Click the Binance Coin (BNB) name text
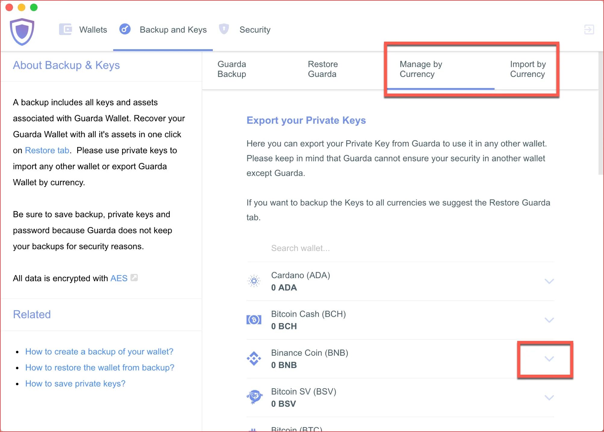Screen dimensions: 604x432 pyautogui.click(x=310, y=353)
